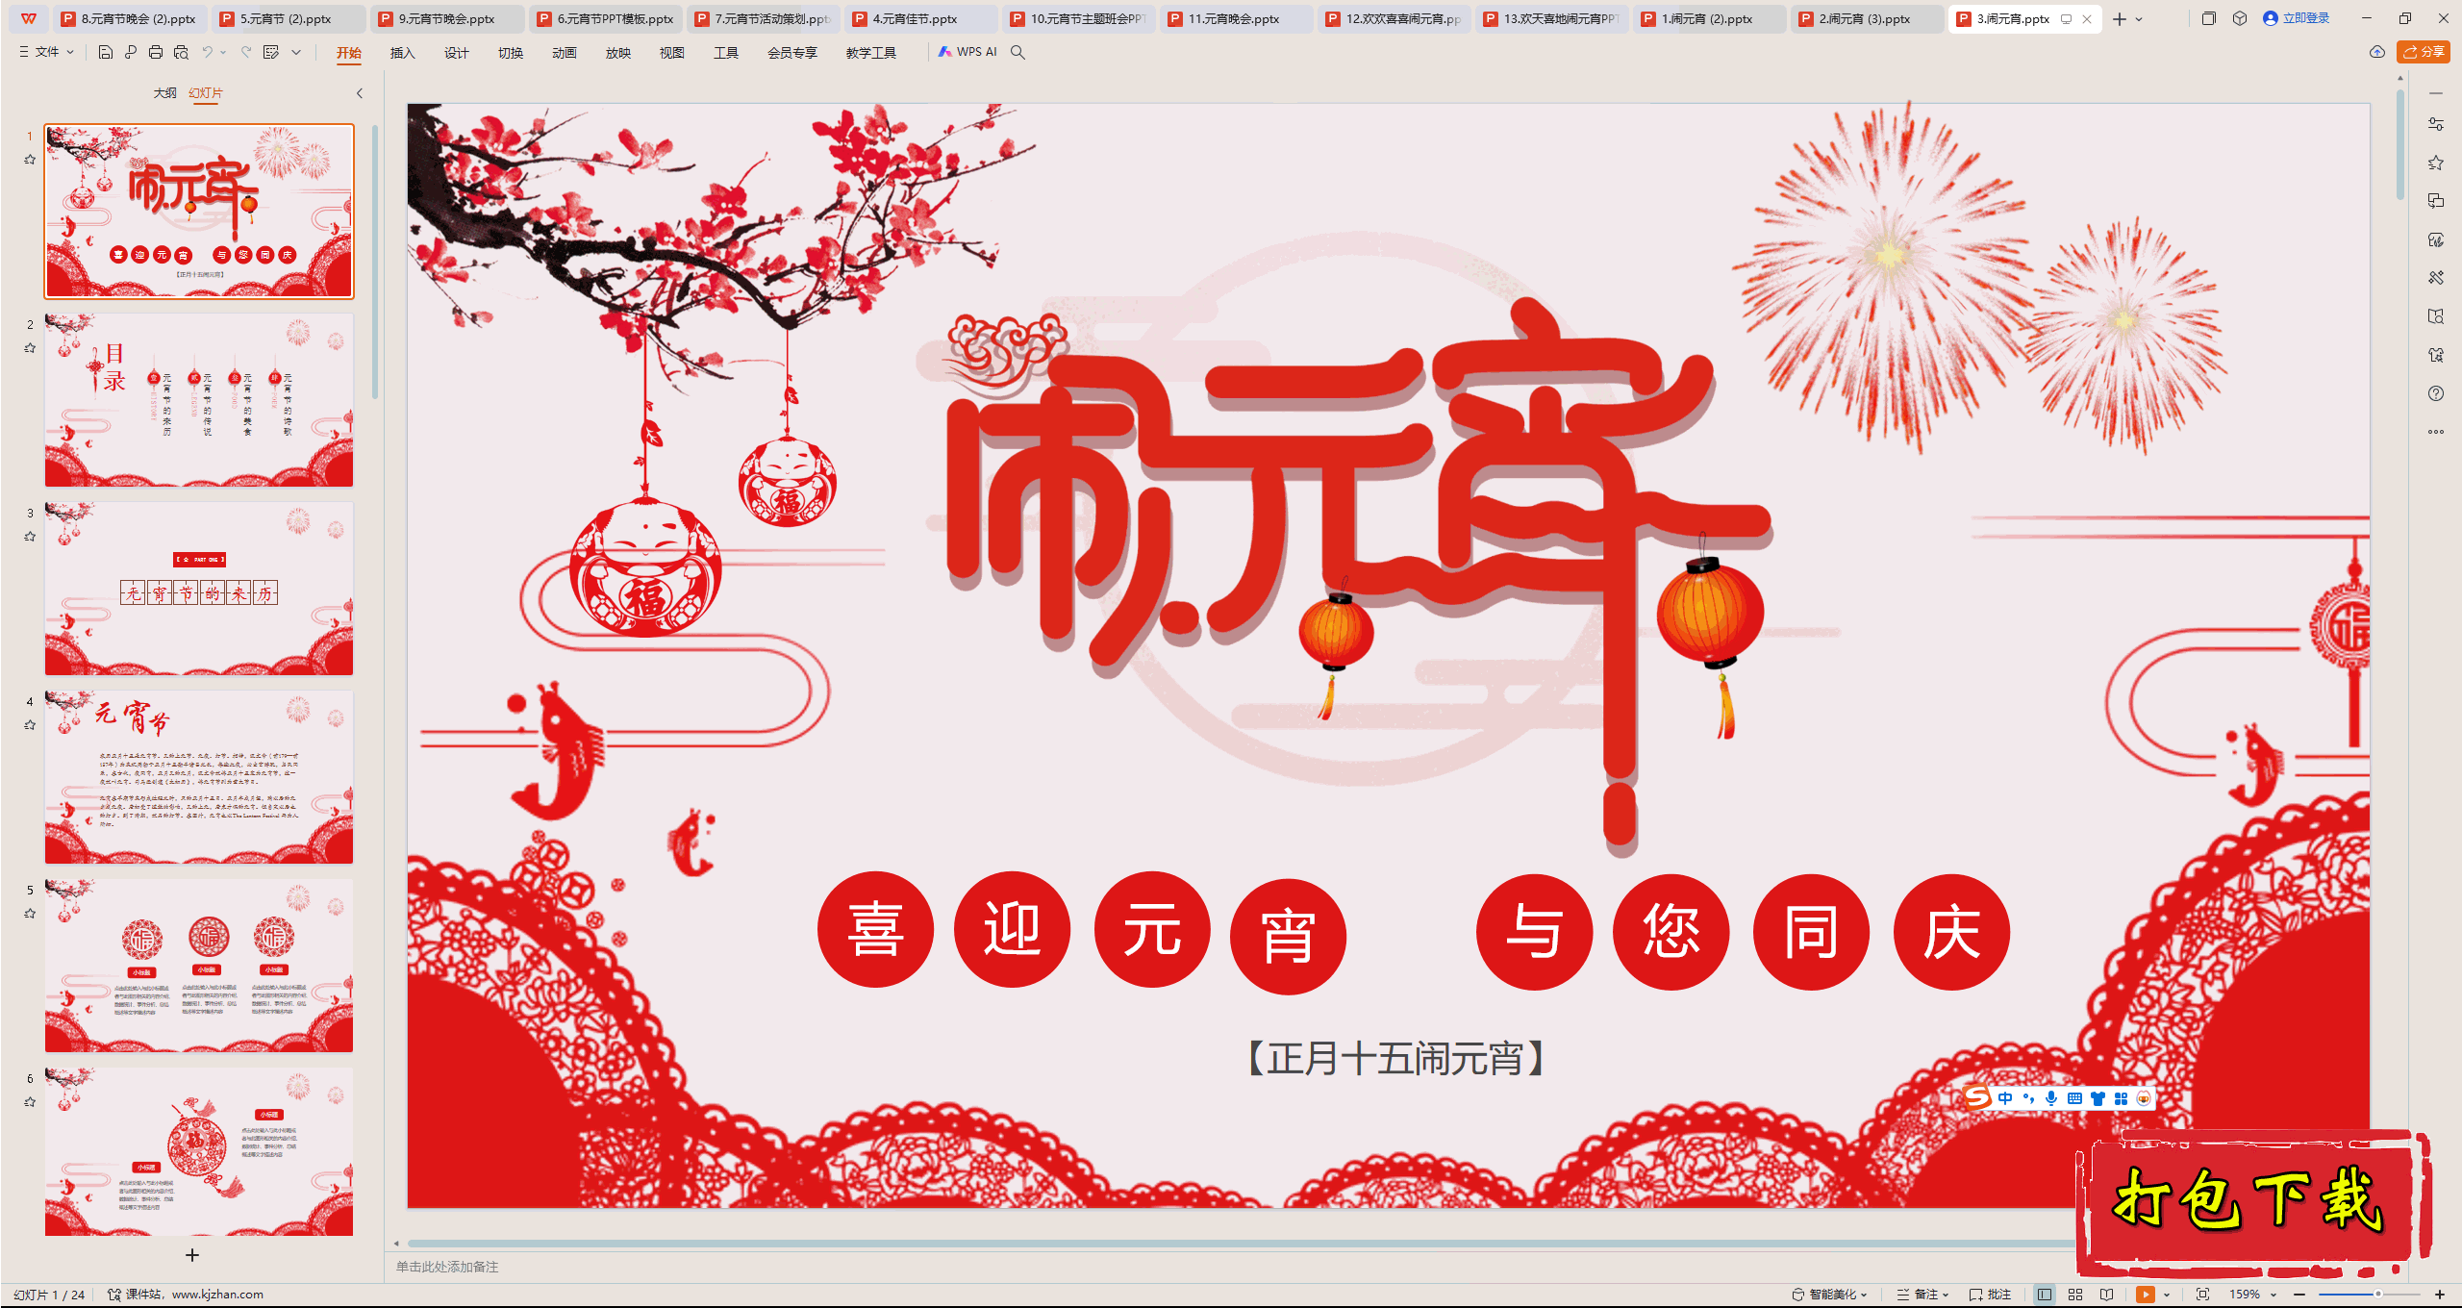This screenshot has width=2462, height=1308.
Task: Open the new tab dropdown arrow in title bar
Action: pyautogui.click(x=2139, y=18)
